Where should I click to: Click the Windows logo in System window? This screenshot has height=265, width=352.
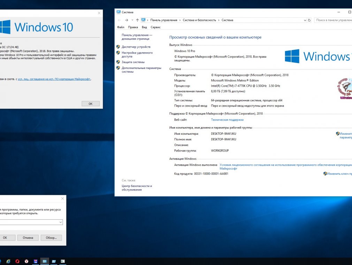(292, 56)
